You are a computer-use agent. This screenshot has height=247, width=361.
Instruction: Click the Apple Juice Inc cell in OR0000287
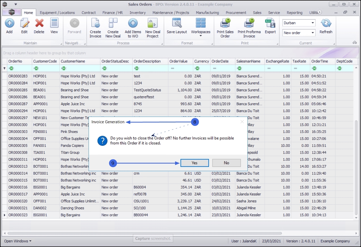point(80,104)
